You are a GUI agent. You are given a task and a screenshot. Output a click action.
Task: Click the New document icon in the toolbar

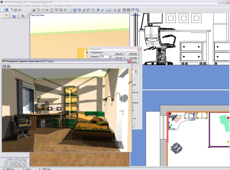point(2,10)
